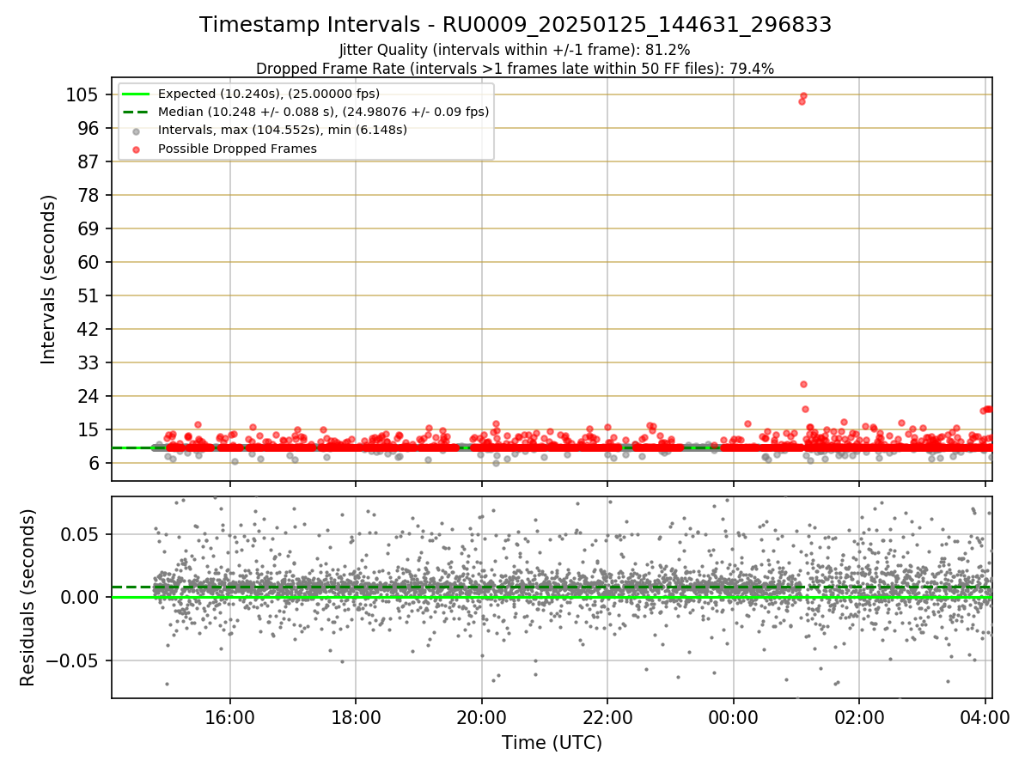This screenshot has height=773, width=1031.
Task: Click the top red outlier point near 105 seconds
Action: [803, 95]
